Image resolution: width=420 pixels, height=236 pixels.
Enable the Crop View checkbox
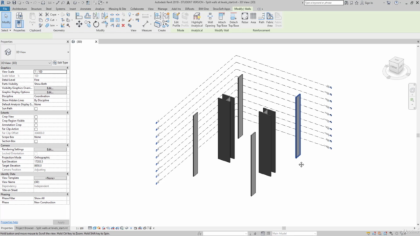click(x=36, y=117)
